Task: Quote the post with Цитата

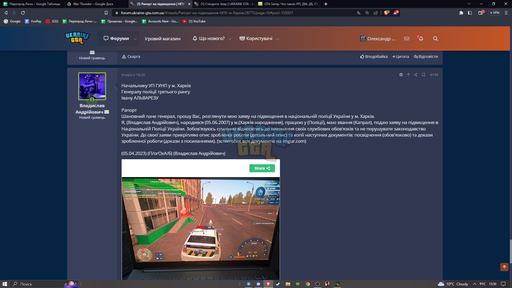Action: [x=401, y=57]
